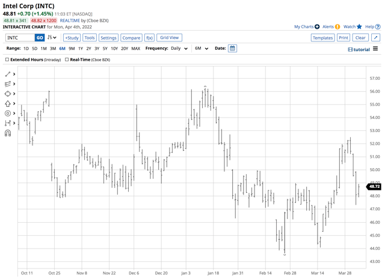Open the 6M period dropdown

pos(202,49)
